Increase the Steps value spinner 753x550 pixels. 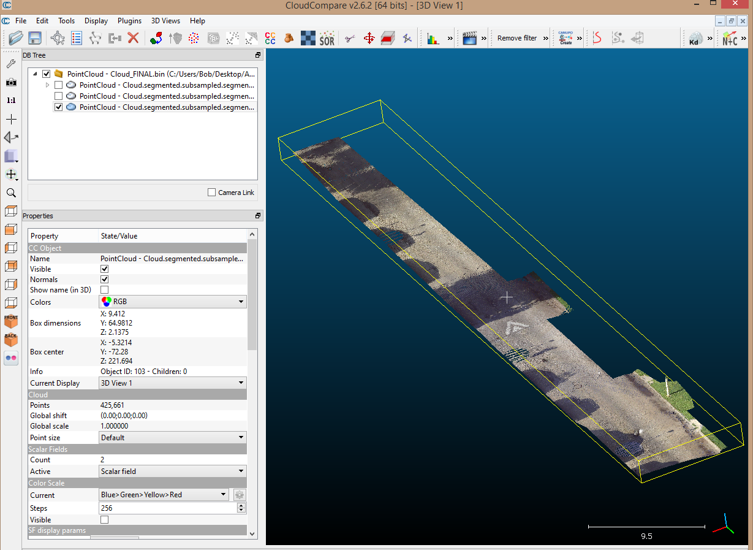click(x=241, y=505)
